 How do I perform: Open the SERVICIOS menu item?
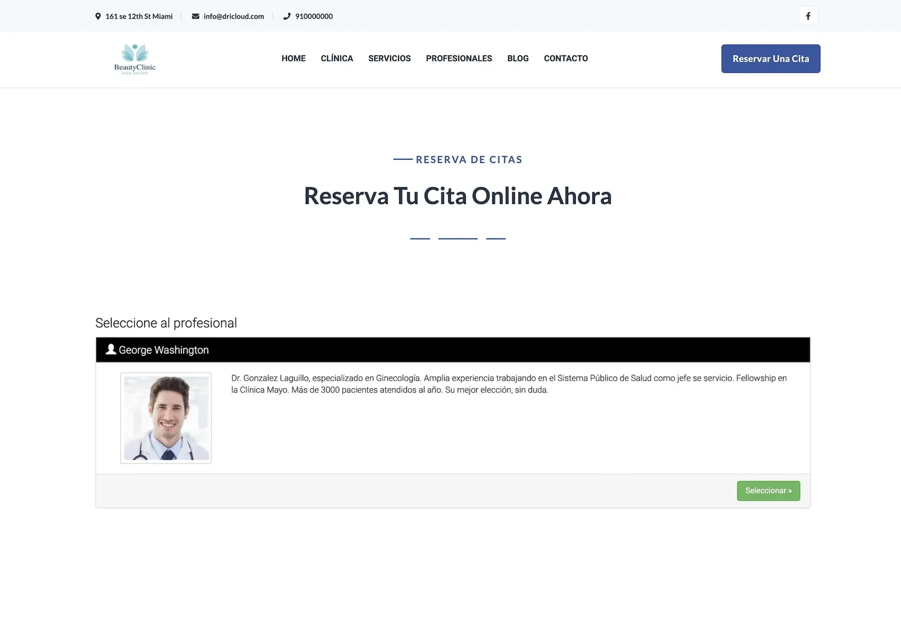click(389, 59)
